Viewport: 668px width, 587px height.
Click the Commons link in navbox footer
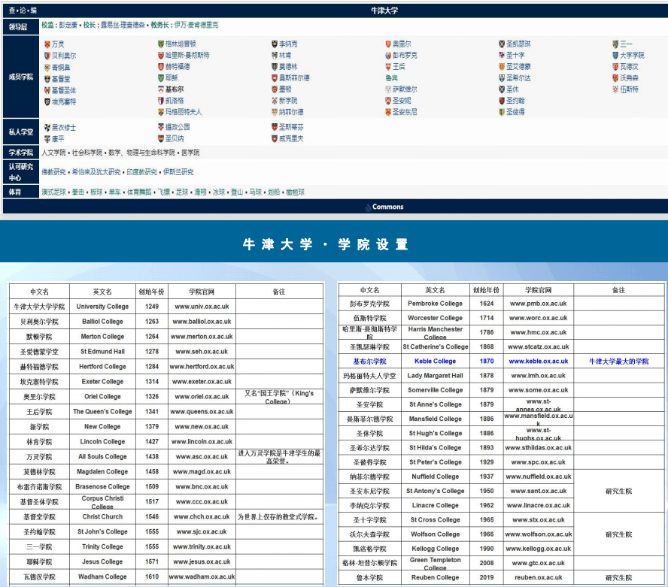(x=388, y=207)
